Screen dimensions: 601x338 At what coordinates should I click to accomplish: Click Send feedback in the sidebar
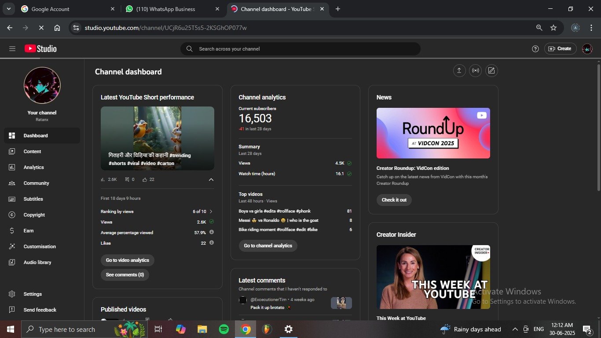42,310
